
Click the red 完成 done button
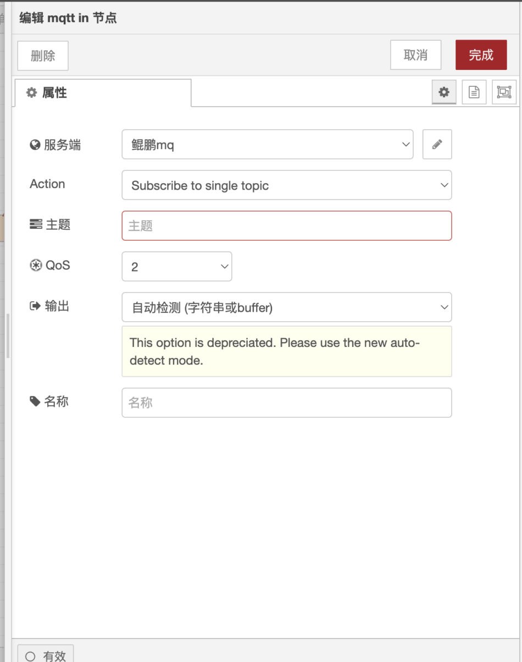(x=481, y=55)
